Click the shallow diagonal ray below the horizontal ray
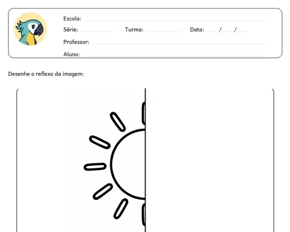The image size is (290, 232). click(103, 192)
